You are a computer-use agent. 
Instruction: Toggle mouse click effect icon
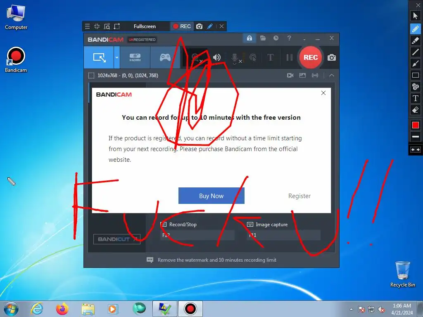pyautogui.click(x=253, y=57)
